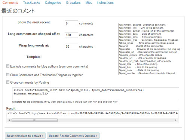This screenshot has width=187, height=140.
Task: Select the %comment_link placeholder text
Action: (x=128, y=28)
